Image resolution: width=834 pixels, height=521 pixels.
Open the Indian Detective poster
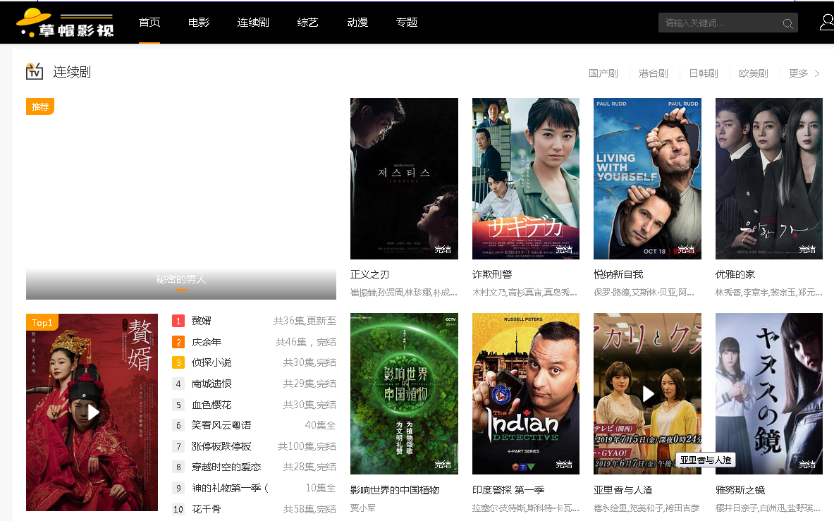point(525,393)
